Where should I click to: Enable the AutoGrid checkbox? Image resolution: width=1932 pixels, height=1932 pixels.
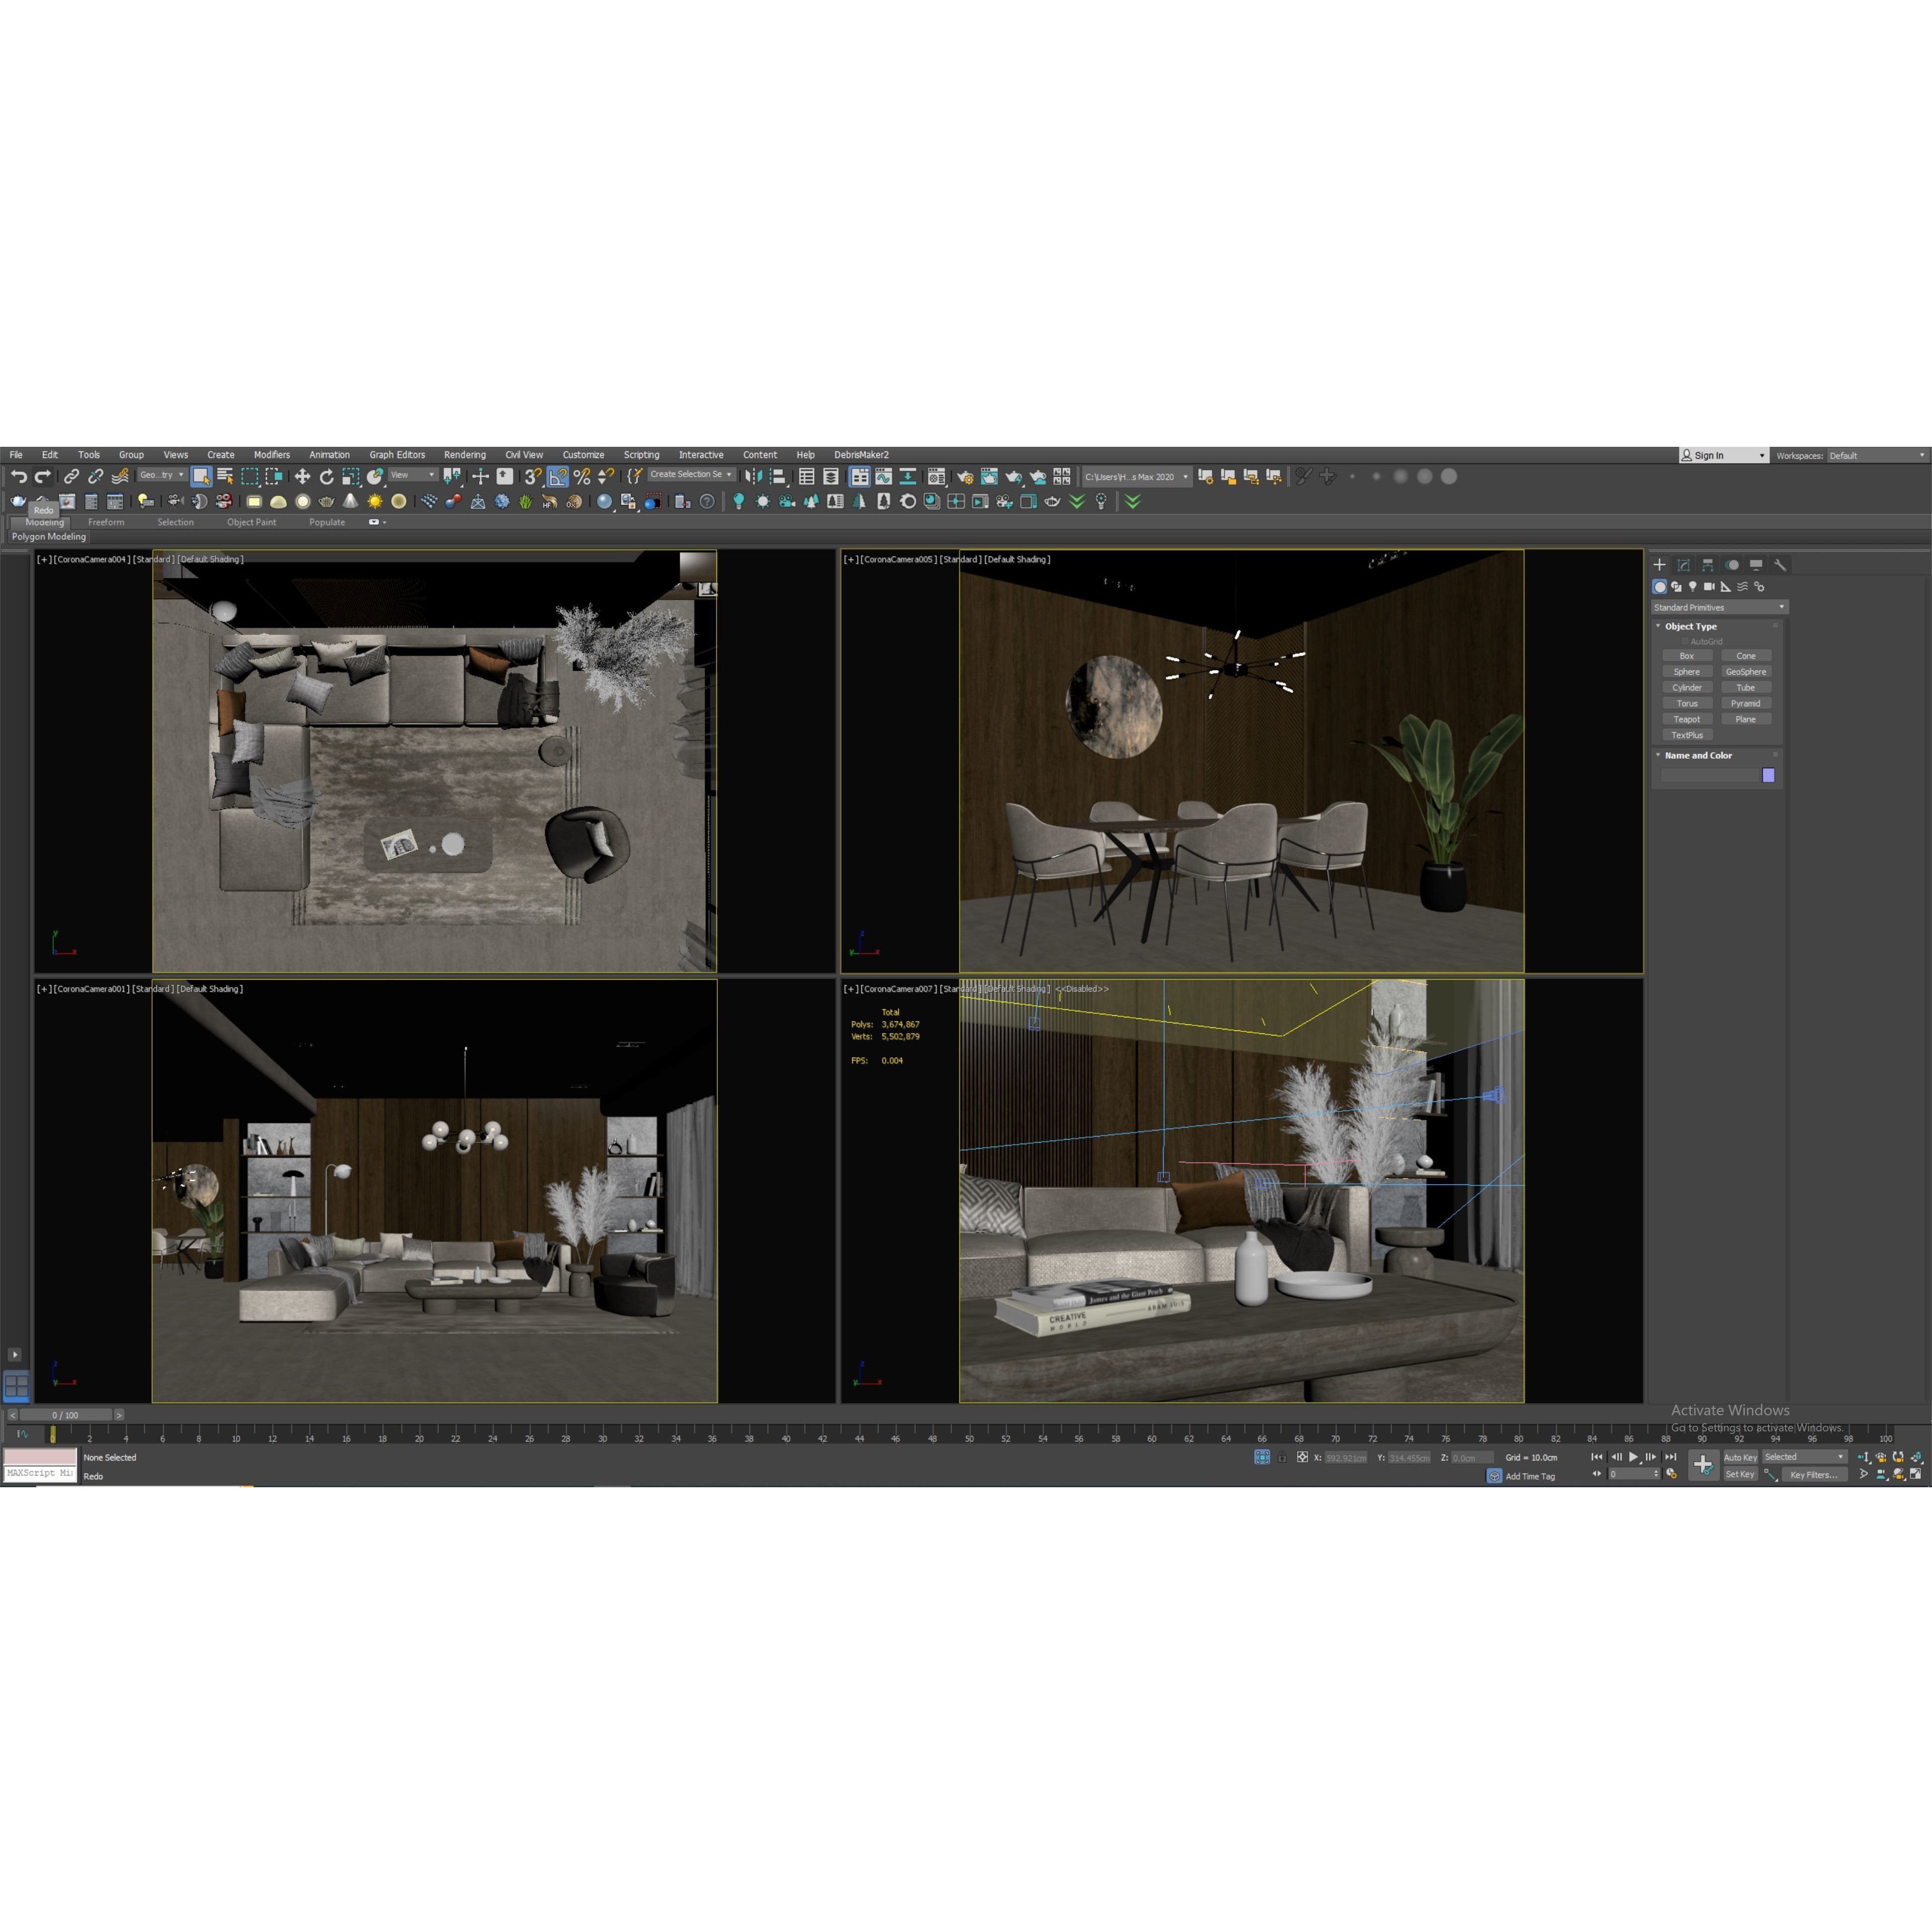pyautogui.click(x=1686, y=641)
